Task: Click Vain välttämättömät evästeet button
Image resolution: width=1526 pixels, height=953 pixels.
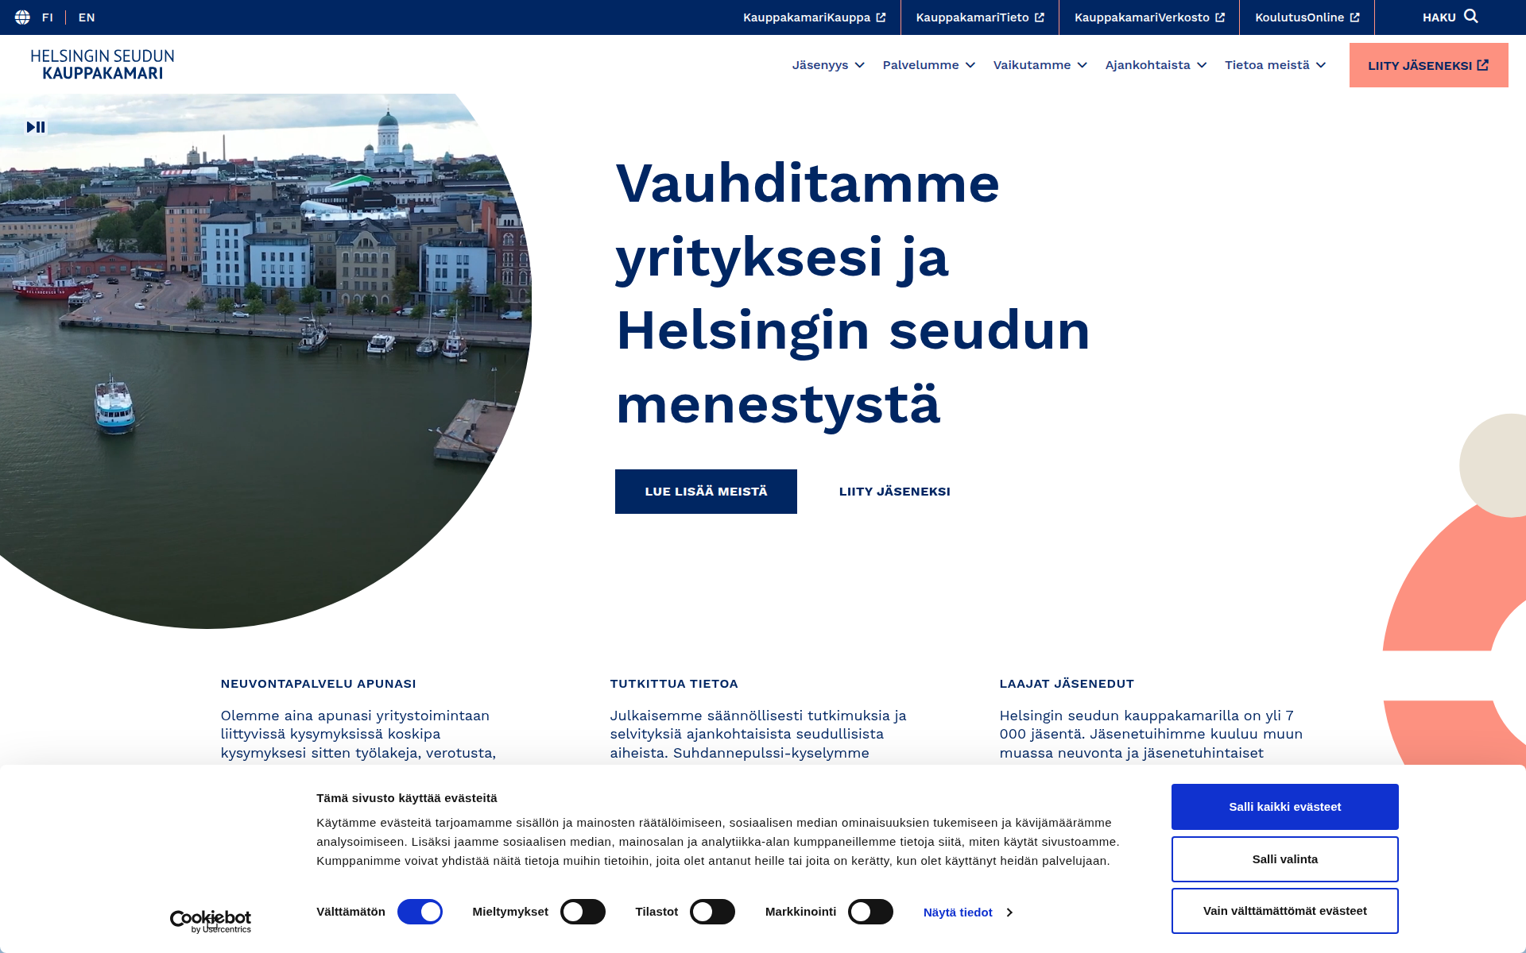Action: pos(1284,911)
